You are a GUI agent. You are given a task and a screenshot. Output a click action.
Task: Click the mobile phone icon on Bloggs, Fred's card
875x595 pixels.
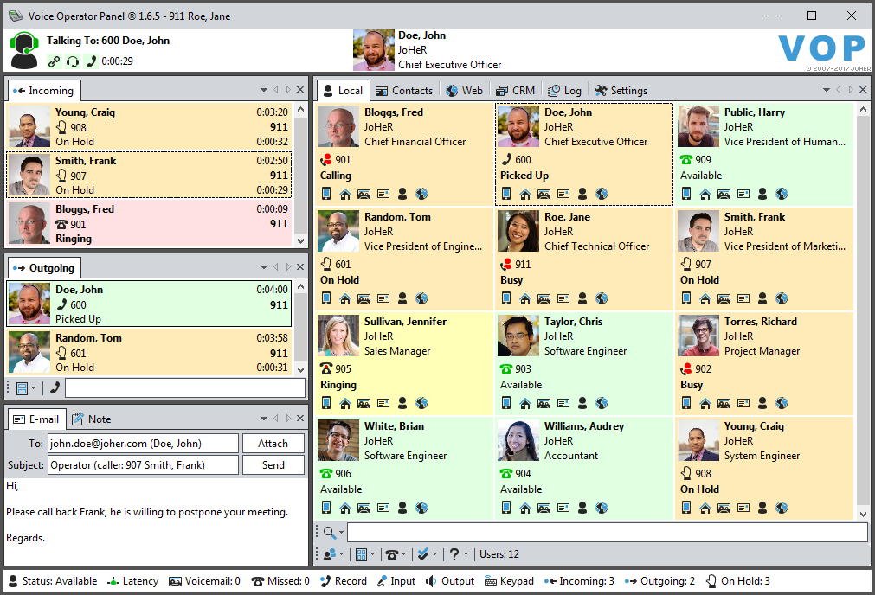pos(326,194)
